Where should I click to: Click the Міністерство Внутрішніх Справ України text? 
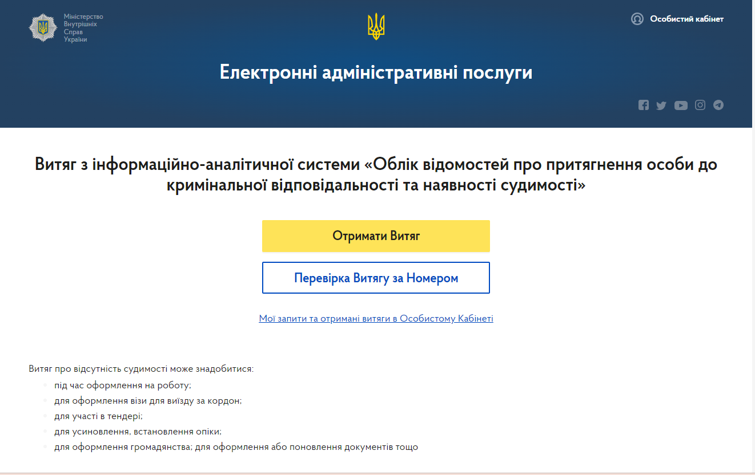tap(83, 29)
